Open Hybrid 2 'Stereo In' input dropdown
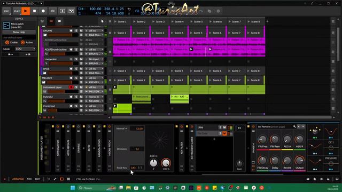342x192 pixels. 94,97
